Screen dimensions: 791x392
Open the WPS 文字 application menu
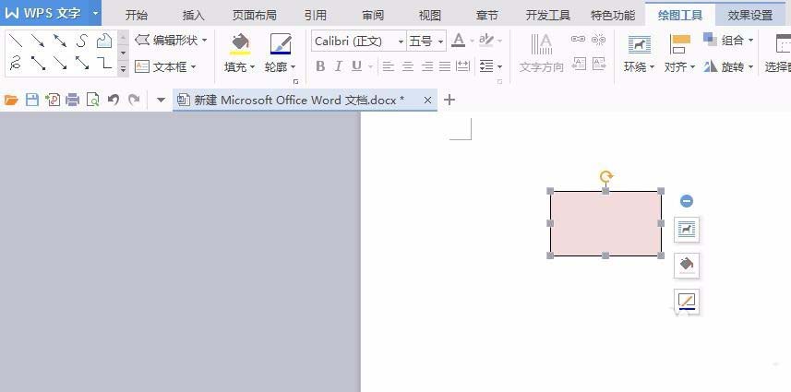tap(51, 13)
